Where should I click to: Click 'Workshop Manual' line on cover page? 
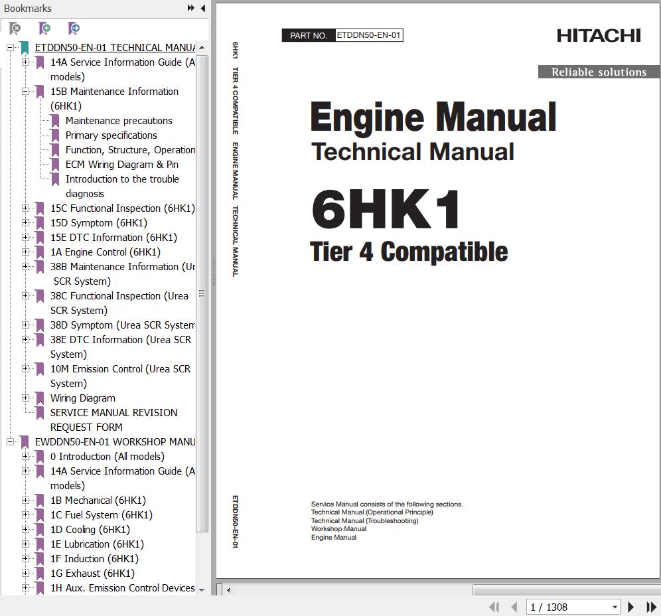338,529
